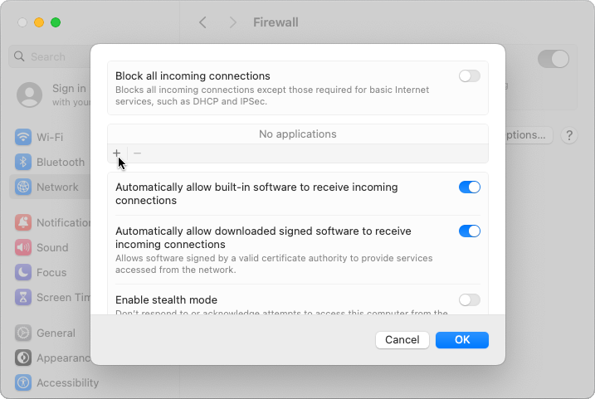Viewport: 595px width, 399px height.
Task: Select the Focus moon icon
Action: (x=23, y=272)
